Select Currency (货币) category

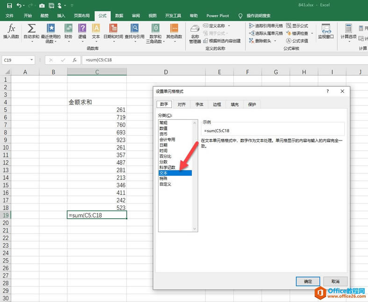coord(175,134)
